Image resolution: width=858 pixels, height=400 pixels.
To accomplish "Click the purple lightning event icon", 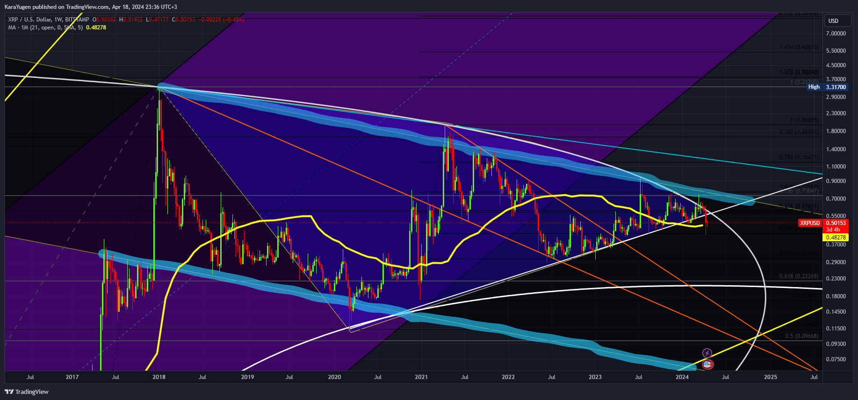I will (707, 353).
